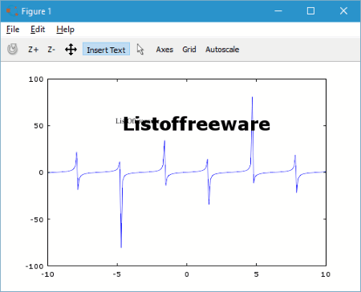Click the Octave logo in title bar
This screenshot has width=361, height=292.
12,11
